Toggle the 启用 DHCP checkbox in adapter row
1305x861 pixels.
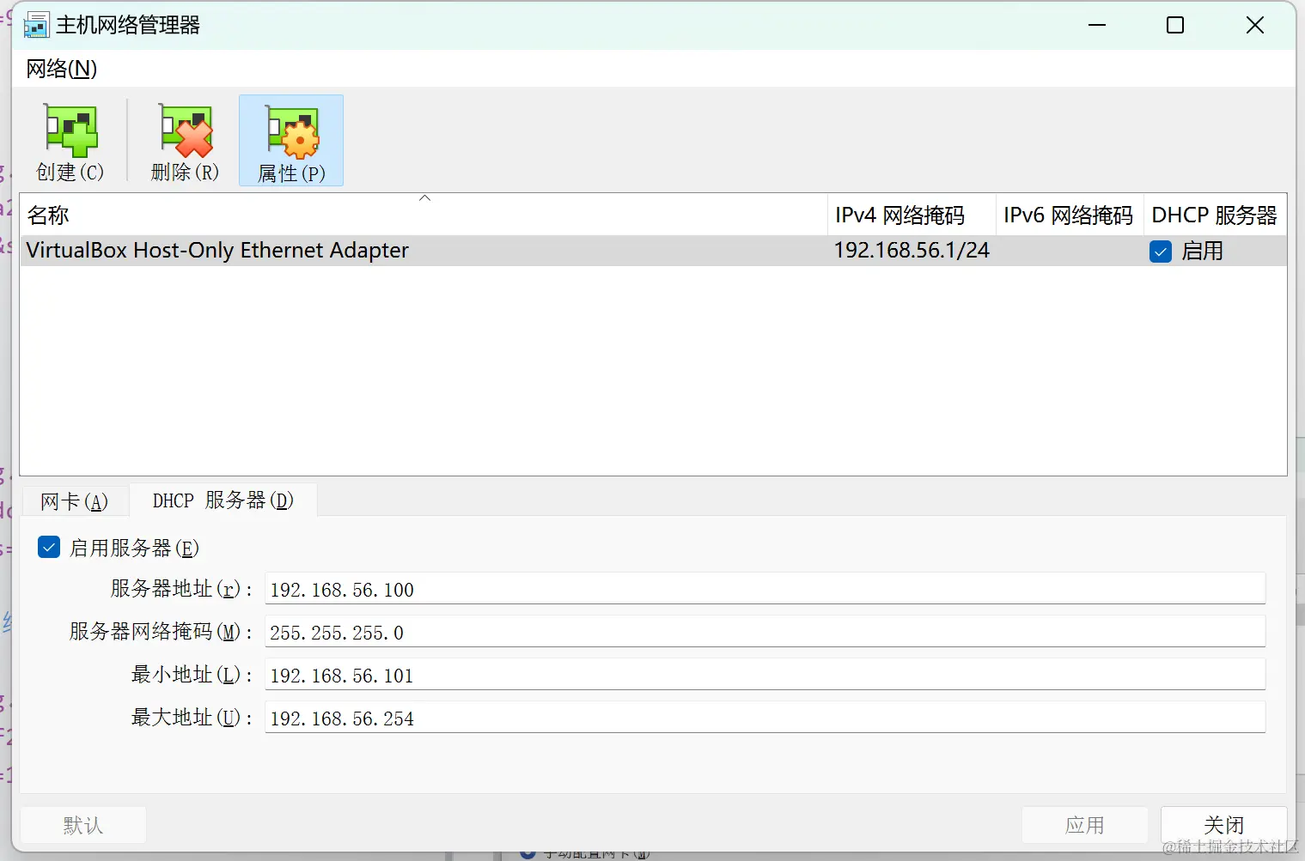tap(1161, 252)
